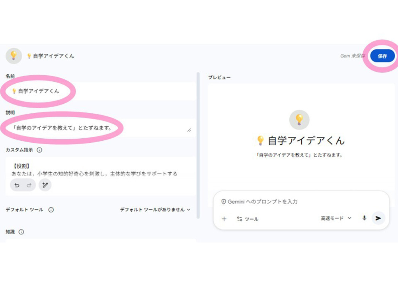Click the header title 自学アイデアくん text
This screenshot has width=398, height=299.
coord(51,56)
